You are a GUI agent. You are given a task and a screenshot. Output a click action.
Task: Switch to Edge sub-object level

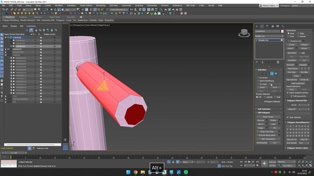click(264, 74)
